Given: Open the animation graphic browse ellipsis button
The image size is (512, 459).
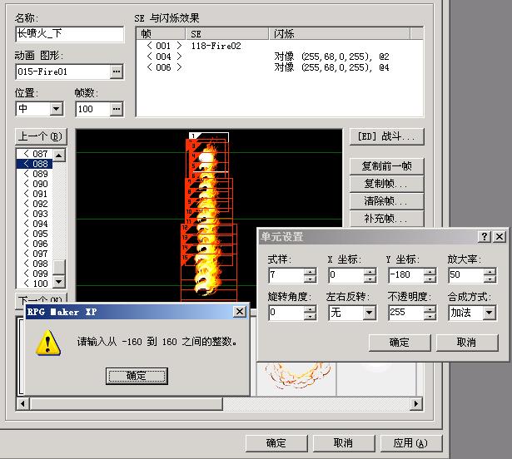Looking at the screenshot, I should tap(117, 72).
